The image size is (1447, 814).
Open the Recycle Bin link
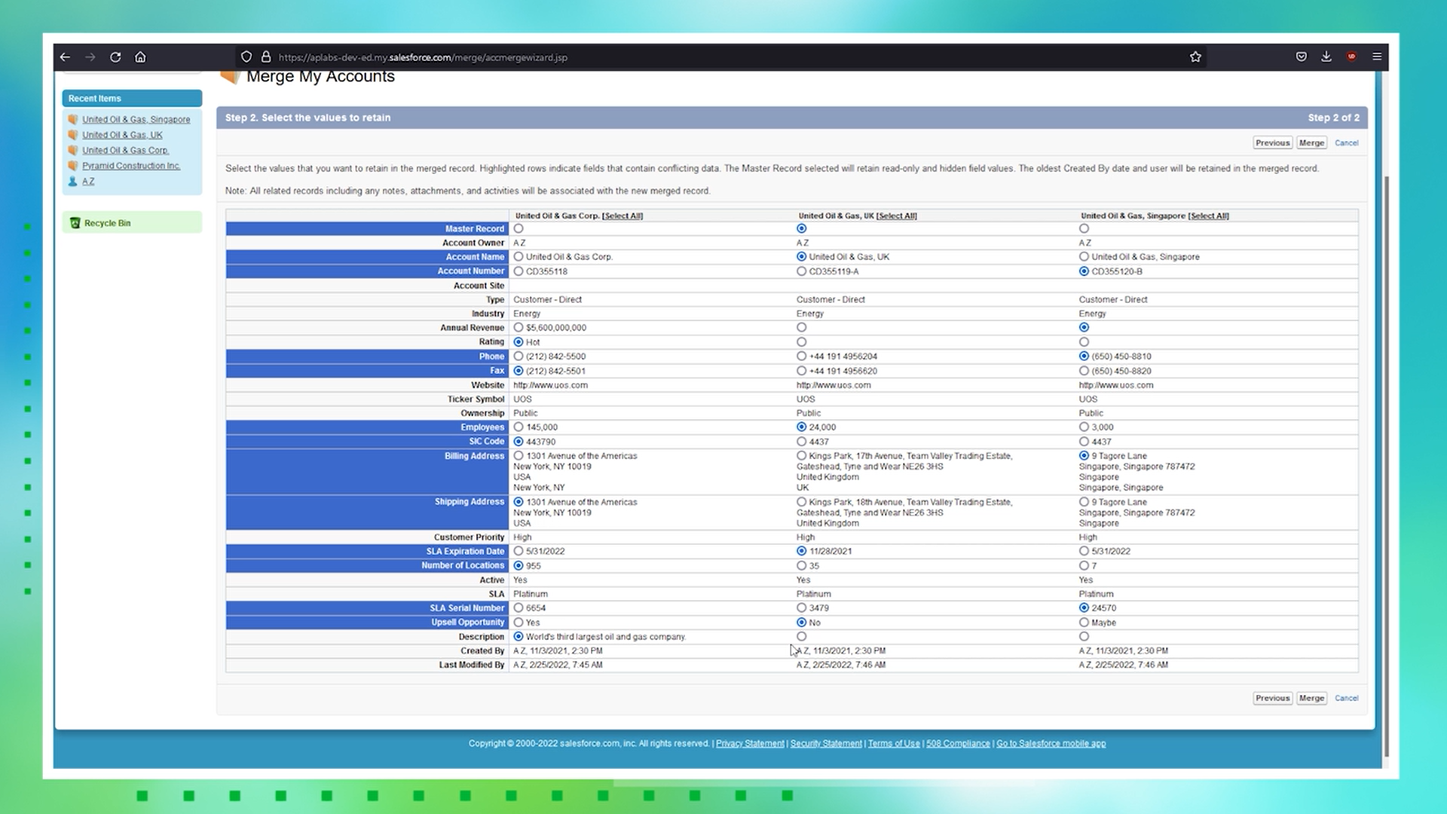tap(107, 223)
